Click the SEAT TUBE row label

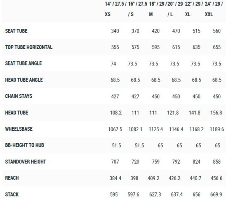(x=16, y=31)
